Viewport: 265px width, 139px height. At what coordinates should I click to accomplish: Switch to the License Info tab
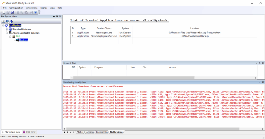(101, 132)
